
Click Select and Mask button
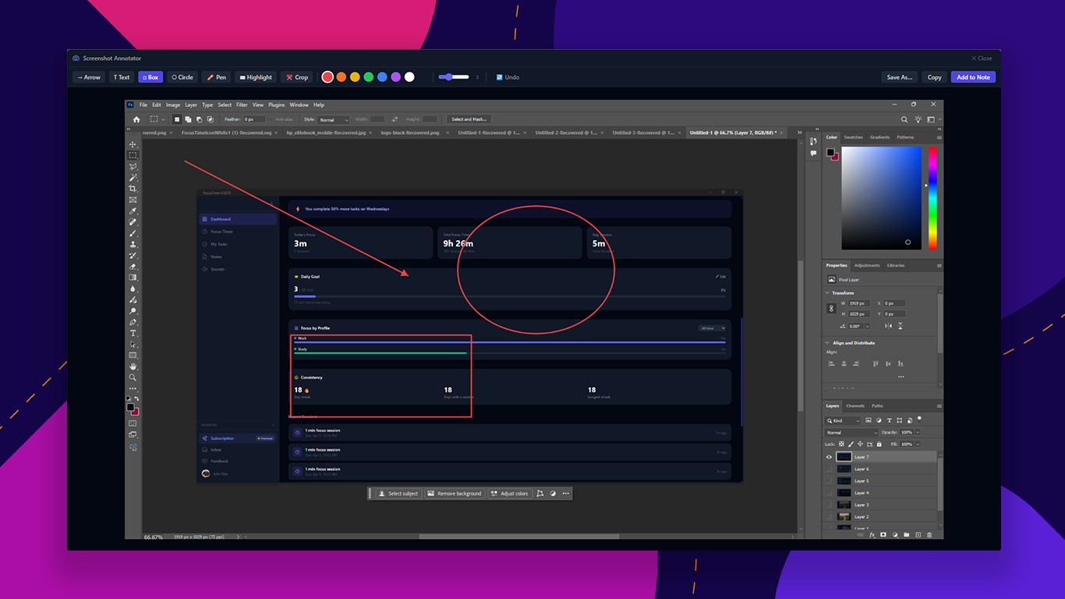tap(469, 119)
